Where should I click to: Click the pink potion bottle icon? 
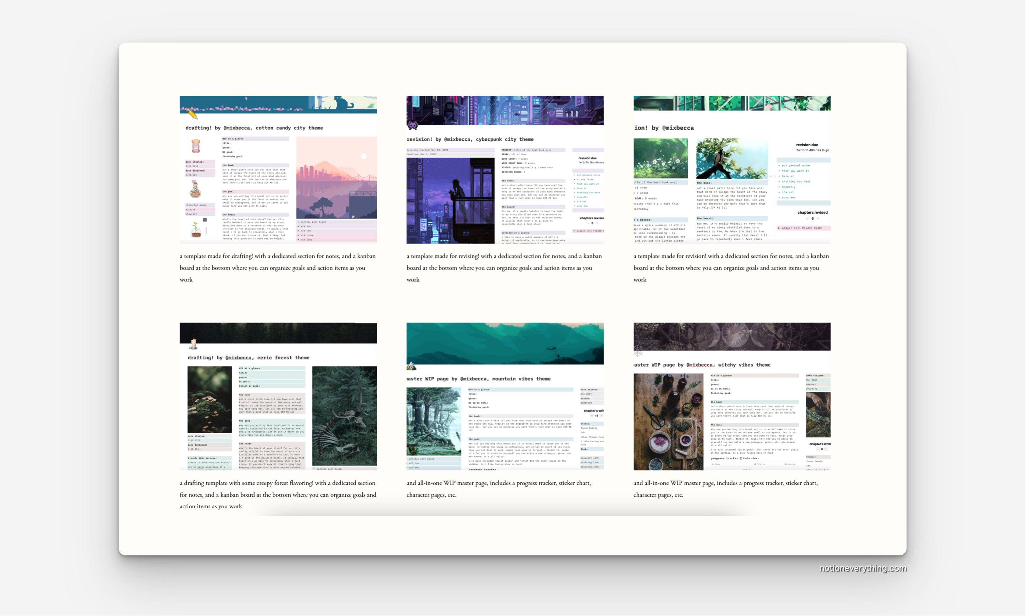tap(195, 189)
